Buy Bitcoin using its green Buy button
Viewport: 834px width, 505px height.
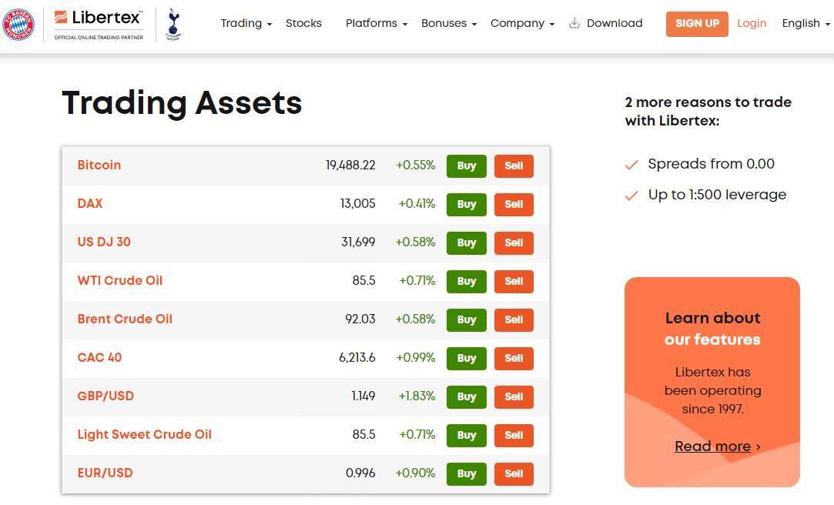[466, 166]
